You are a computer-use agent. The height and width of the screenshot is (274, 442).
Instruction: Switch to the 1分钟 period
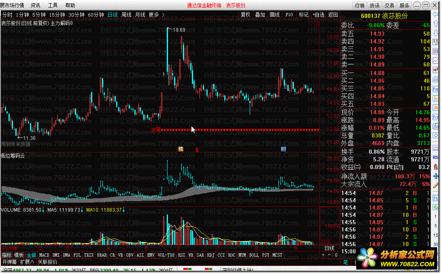(23, 15)
